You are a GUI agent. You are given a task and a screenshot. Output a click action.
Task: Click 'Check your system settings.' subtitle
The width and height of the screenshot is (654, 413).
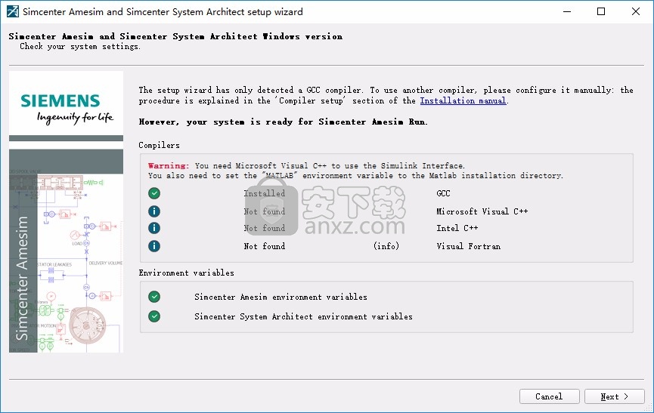[x=80, y=46]
